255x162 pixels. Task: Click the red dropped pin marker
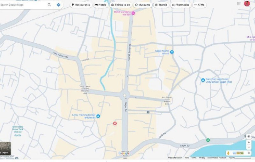(x=115, y=123)
